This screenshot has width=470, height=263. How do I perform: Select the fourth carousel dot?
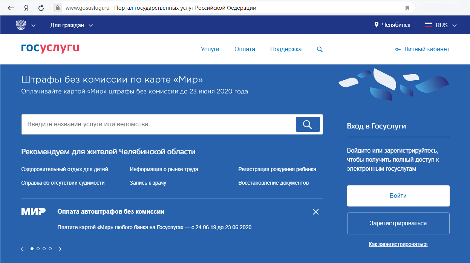[x=50, y=249]
